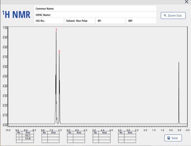Select peak label 1 in spectrum
This screenshot has height=146, width=191.
click(x=56, y=30)
